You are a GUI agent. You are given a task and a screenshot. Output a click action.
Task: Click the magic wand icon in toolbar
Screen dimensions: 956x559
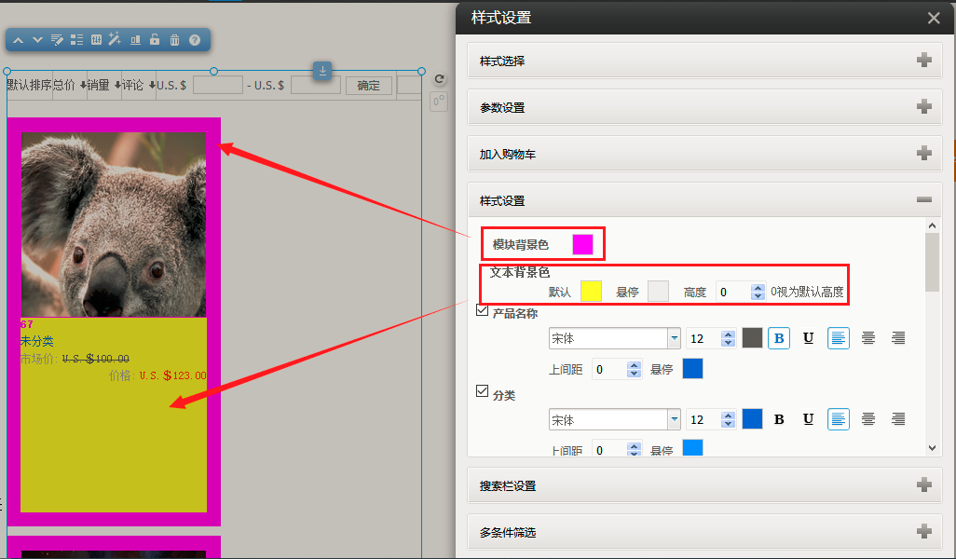pos(115,40)
